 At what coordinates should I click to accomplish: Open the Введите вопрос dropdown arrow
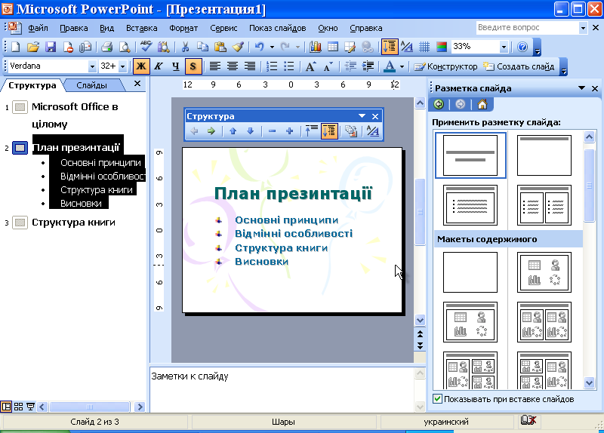[x=583, y=28]
